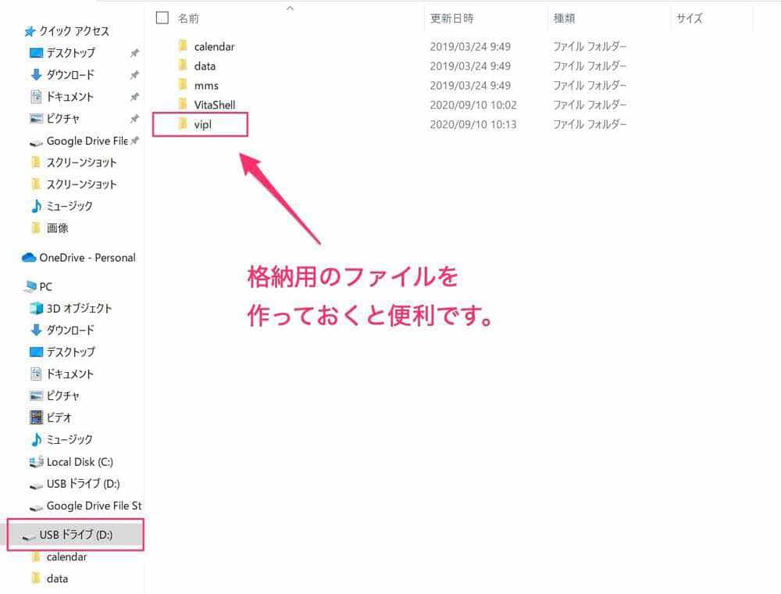Click the サイズ column header
781x594 pixels.
click(690, 18)
